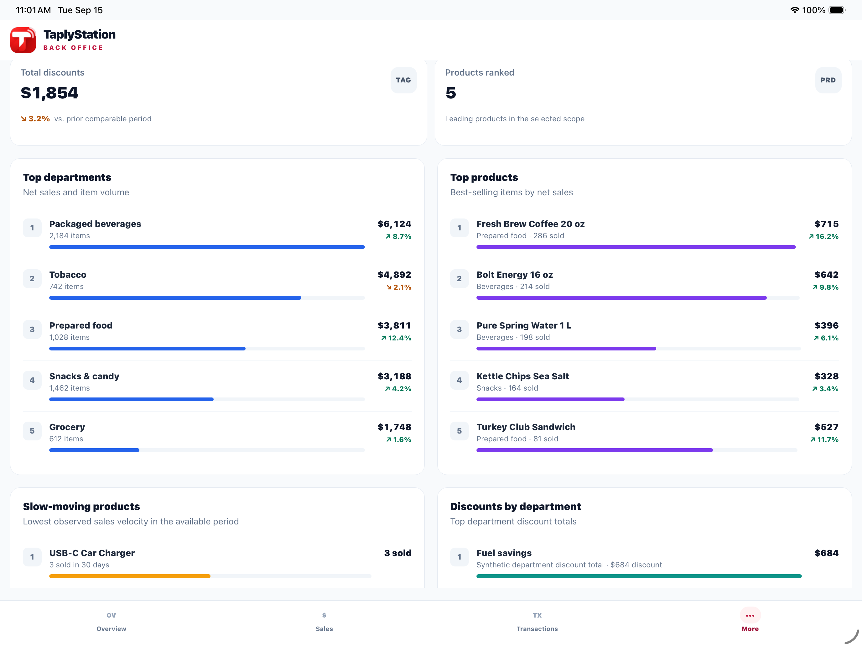The height and width of the screenshot is (647, 862).
Task: Click rank badge 1 beside USB-C Car Charger
Action: (32, 557)
